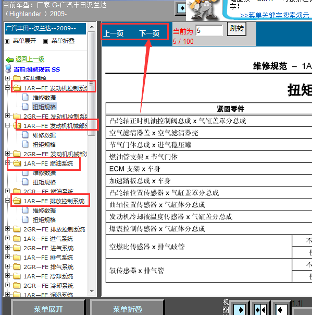The height and width of the screenshot is (315, 312).
Task: Click folder icon of 1AR—FE 发动机控制系统
Action: pyautogui.click(x=17, y=88)
